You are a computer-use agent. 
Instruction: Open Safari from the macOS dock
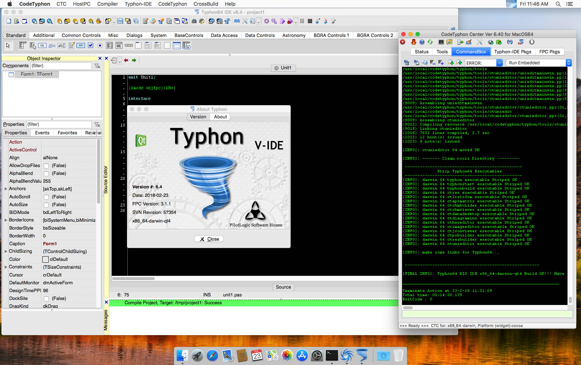[x=212, y=355]
